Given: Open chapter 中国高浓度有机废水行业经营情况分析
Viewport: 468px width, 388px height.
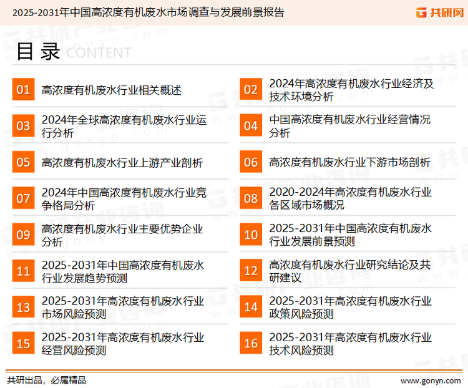Looking at the screenshot, I should [x=350, y=126].
